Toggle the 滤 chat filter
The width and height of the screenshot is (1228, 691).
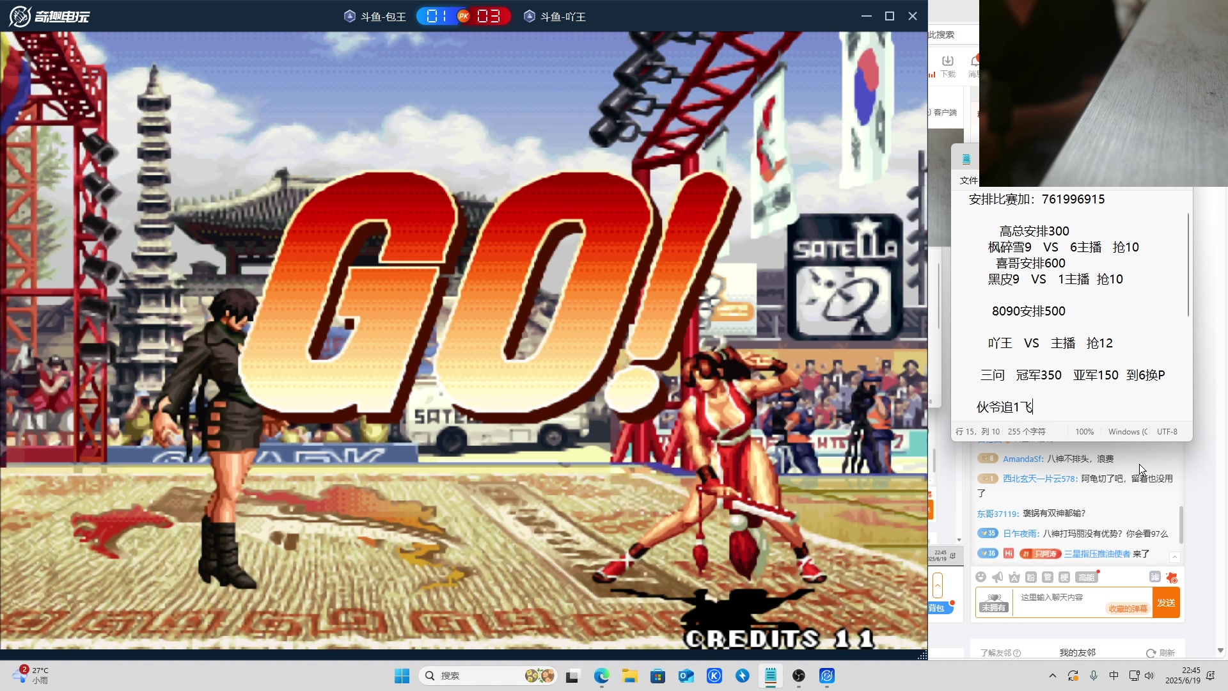1154,577
